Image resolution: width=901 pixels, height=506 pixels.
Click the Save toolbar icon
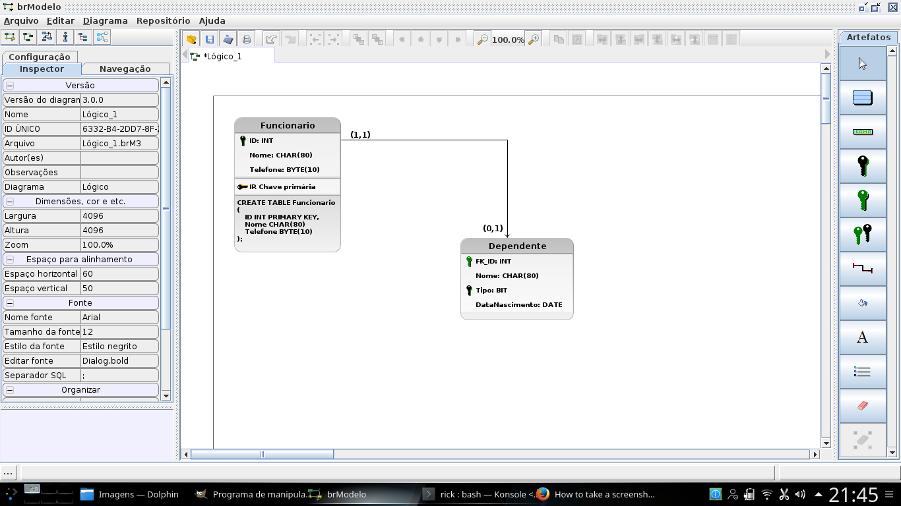point(209,39)
